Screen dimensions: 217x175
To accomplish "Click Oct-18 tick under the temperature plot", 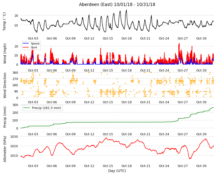I will pos(126,38).
